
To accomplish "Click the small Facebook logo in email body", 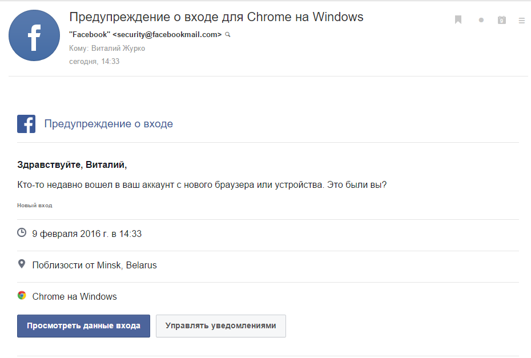I will (x=26, y=124).
